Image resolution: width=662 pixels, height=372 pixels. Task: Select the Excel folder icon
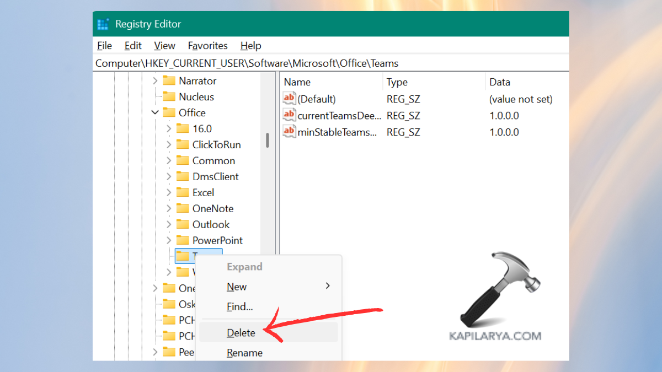point(183,193)
